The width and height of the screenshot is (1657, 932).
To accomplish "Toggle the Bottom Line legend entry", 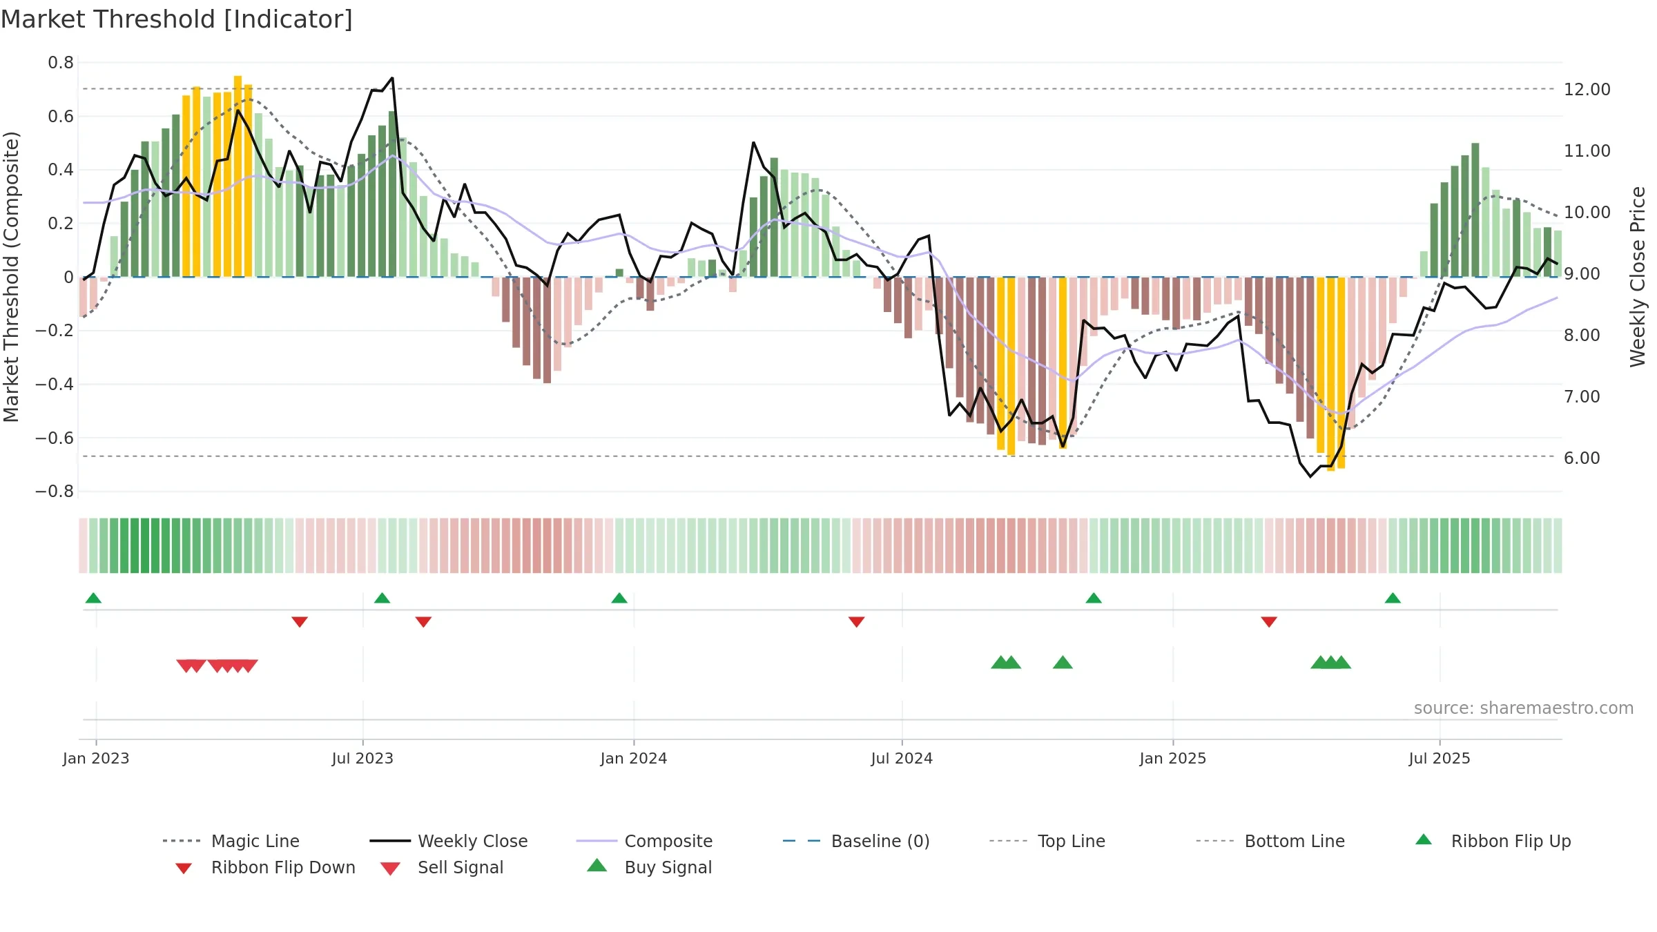I will 1270,841.
